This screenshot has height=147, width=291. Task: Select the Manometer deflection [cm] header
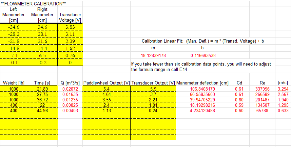(x=202, y=83)
